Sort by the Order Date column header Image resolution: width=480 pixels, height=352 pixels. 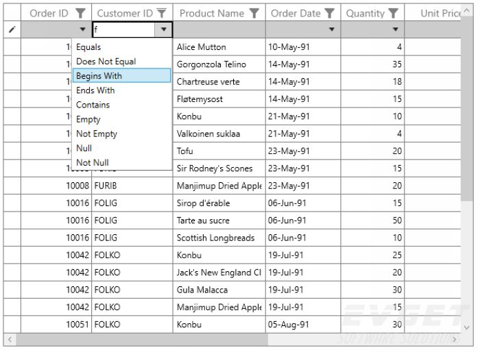tap(296, 13)
